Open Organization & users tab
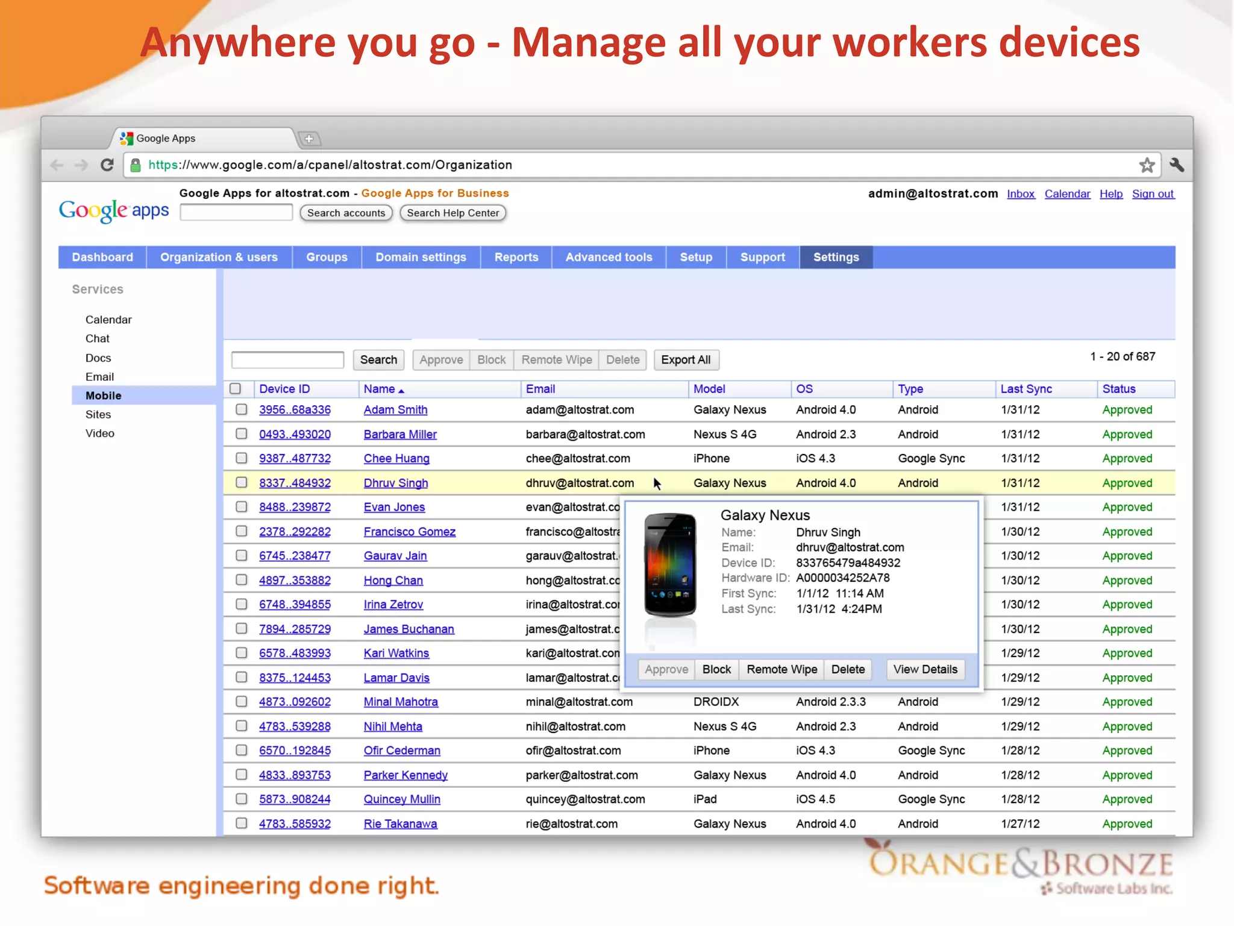The width and height of the screenshot is (1234, 926). pos(219,257)
